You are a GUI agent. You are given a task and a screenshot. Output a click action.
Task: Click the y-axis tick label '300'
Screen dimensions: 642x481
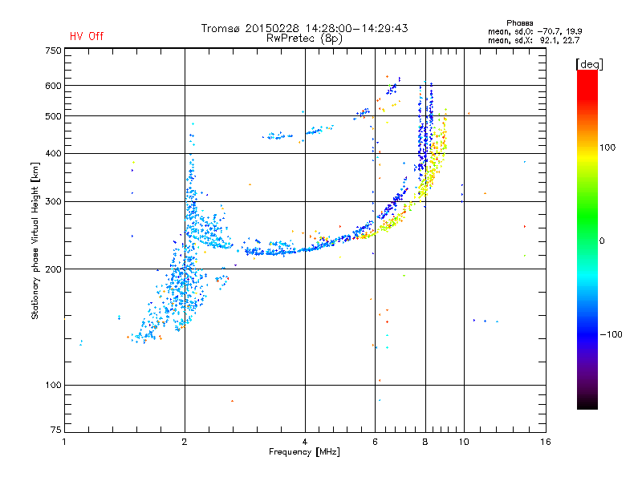53,201
